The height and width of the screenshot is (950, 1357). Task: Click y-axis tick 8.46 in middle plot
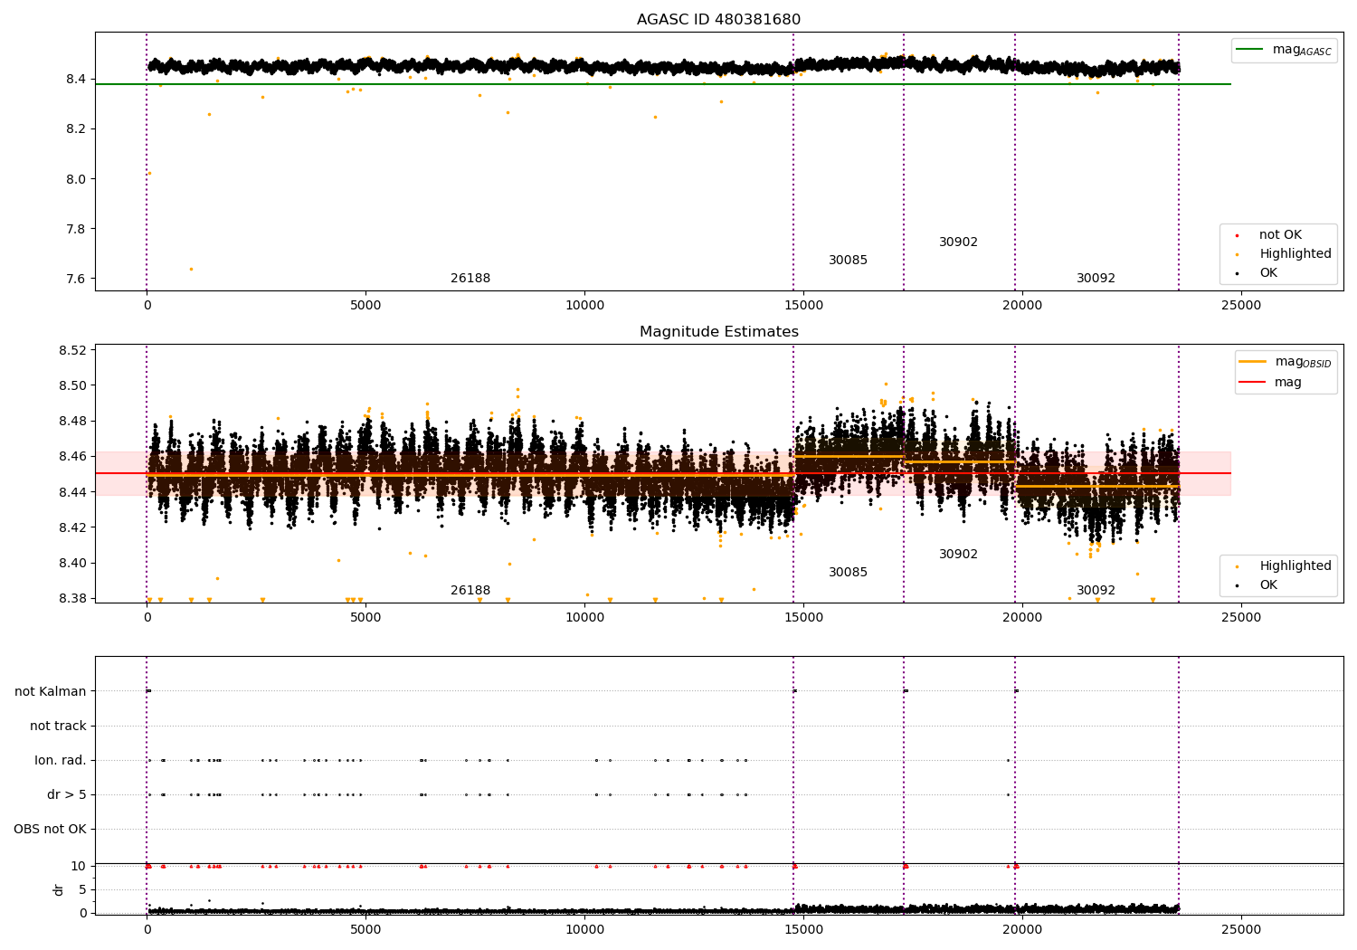[x=72, y=457]
